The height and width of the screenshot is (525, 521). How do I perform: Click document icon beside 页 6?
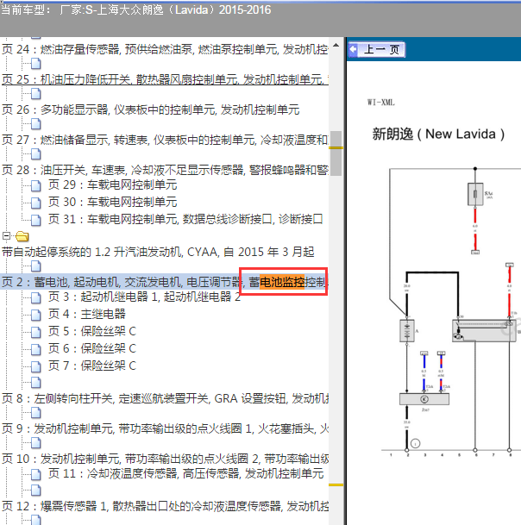36,349
